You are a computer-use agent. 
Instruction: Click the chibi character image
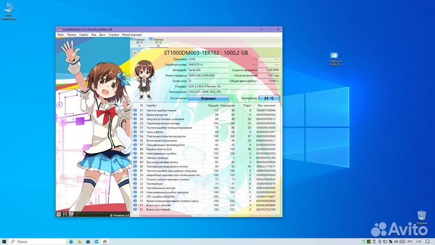click(144, 80)
